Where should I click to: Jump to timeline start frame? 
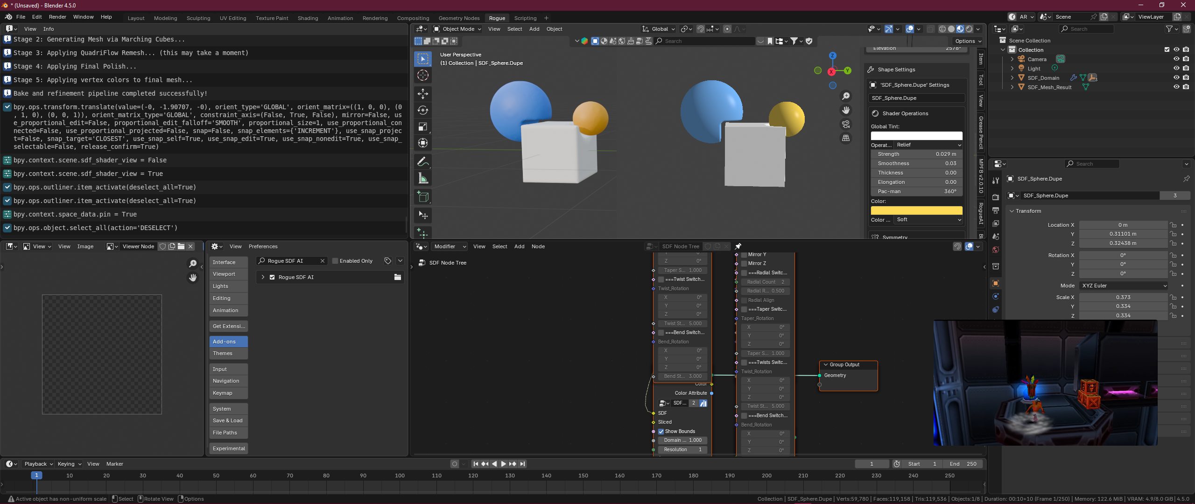[476, 464]
